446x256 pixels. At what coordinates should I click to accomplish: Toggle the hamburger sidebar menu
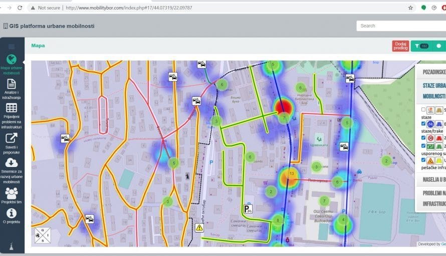[12, 46]
